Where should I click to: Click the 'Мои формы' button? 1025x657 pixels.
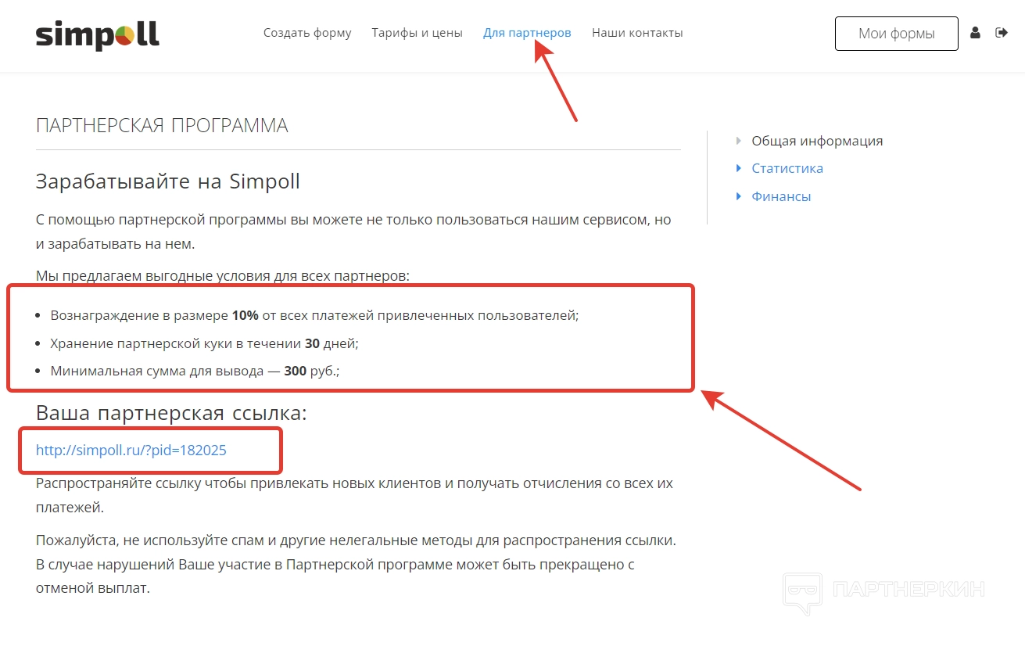(x=897, y=34)
